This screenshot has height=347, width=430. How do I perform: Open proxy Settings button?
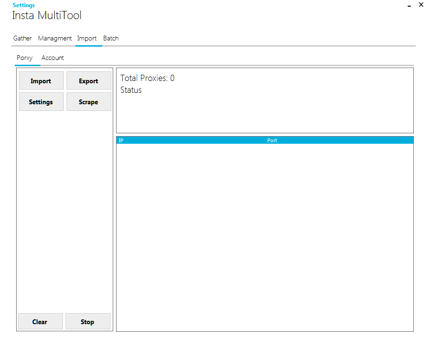(41, 101)
